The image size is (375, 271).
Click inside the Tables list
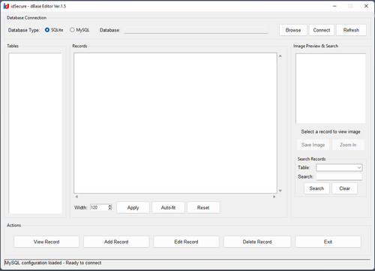point(35,133)
